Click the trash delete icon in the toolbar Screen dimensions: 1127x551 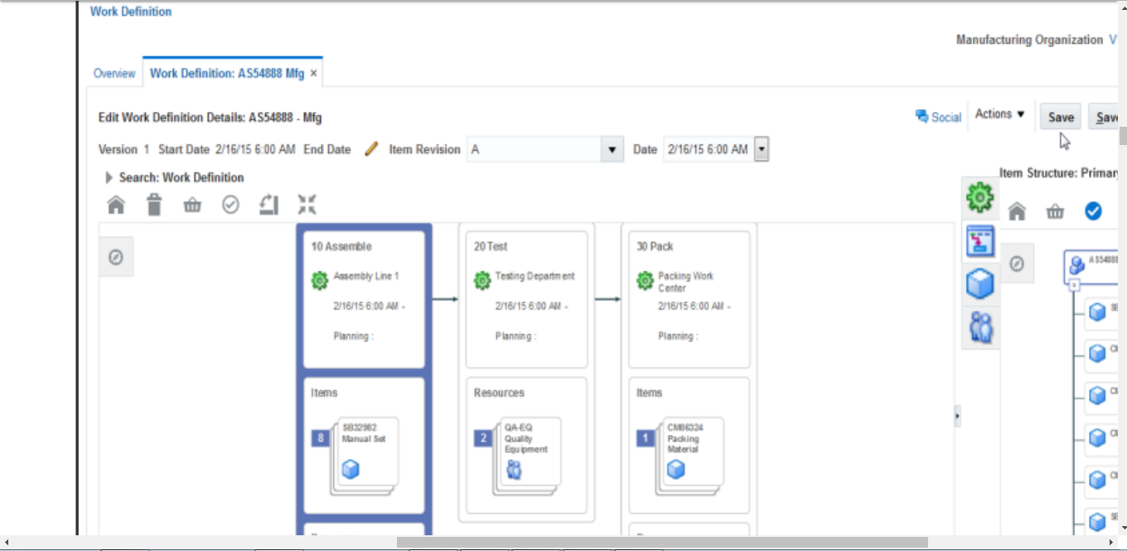[153, 205]
